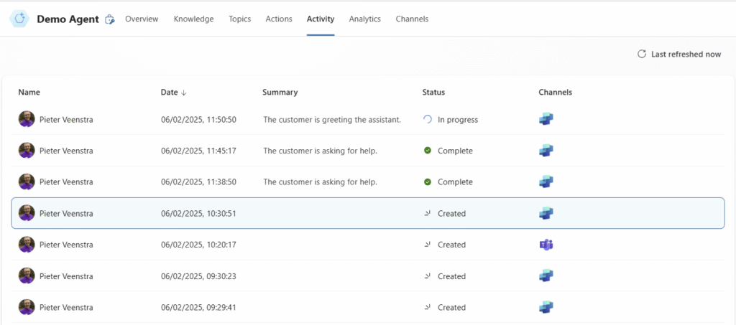
Task: Click the Created status icon in 09:30:23 row
Action: click(427, 275)
